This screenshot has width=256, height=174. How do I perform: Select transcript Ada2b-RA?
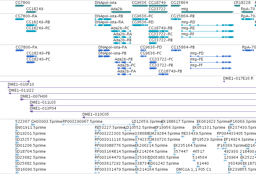coord(122,37)
